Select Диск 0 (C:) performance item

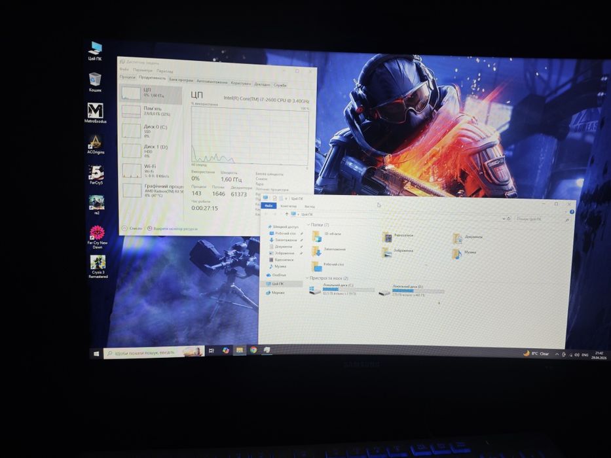coord(151,131)
